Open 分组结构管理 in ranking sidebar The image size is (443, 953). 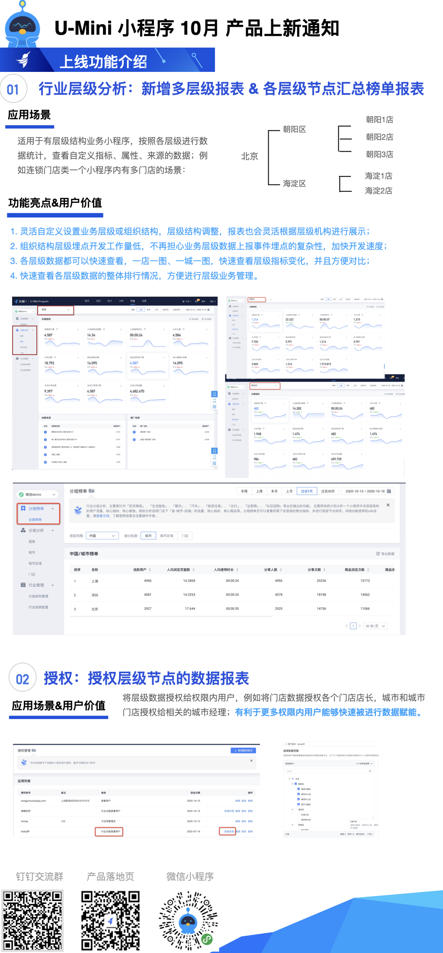click(x=39, y=596)
